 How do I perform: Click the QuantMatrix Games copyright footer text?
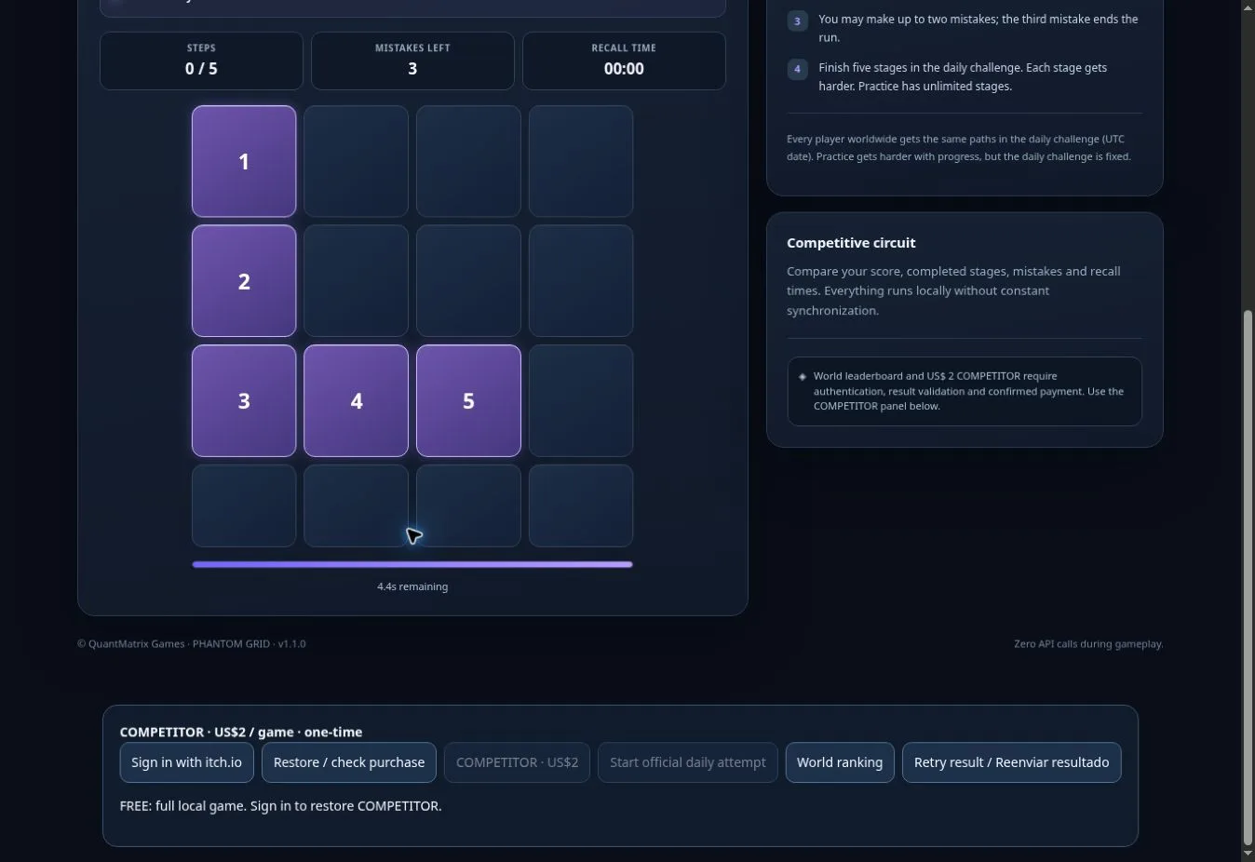click(x=191, y=644)
